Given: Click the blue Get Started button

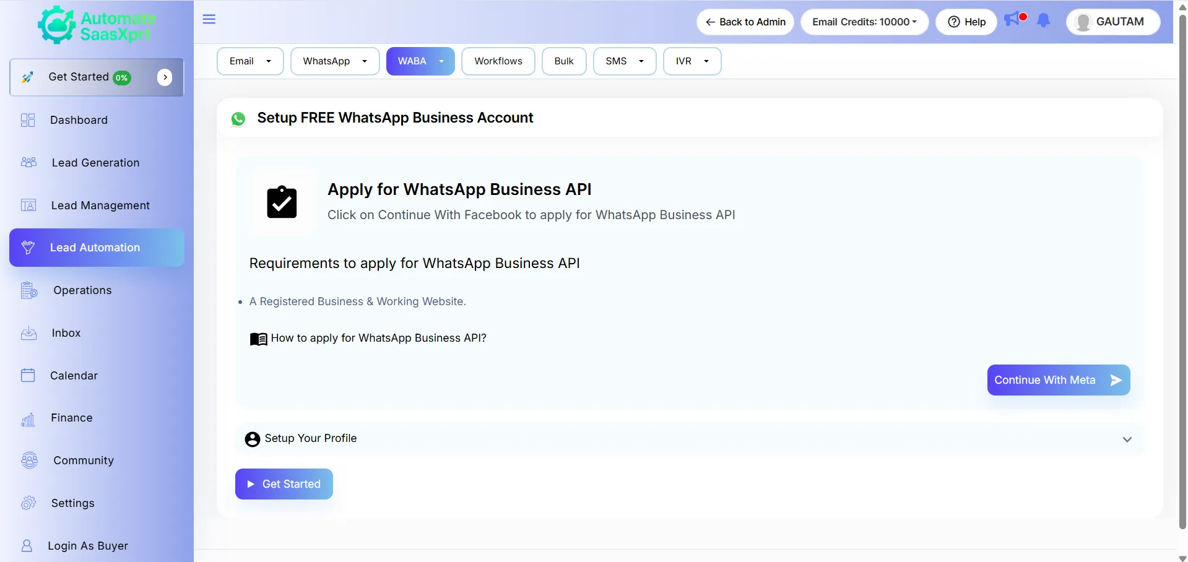Looking at the screenshot, I should click(284, 484).
